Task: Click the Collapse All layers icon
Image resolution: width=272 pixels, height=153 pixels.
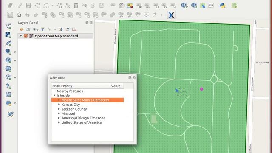Action: pos(68,29)
